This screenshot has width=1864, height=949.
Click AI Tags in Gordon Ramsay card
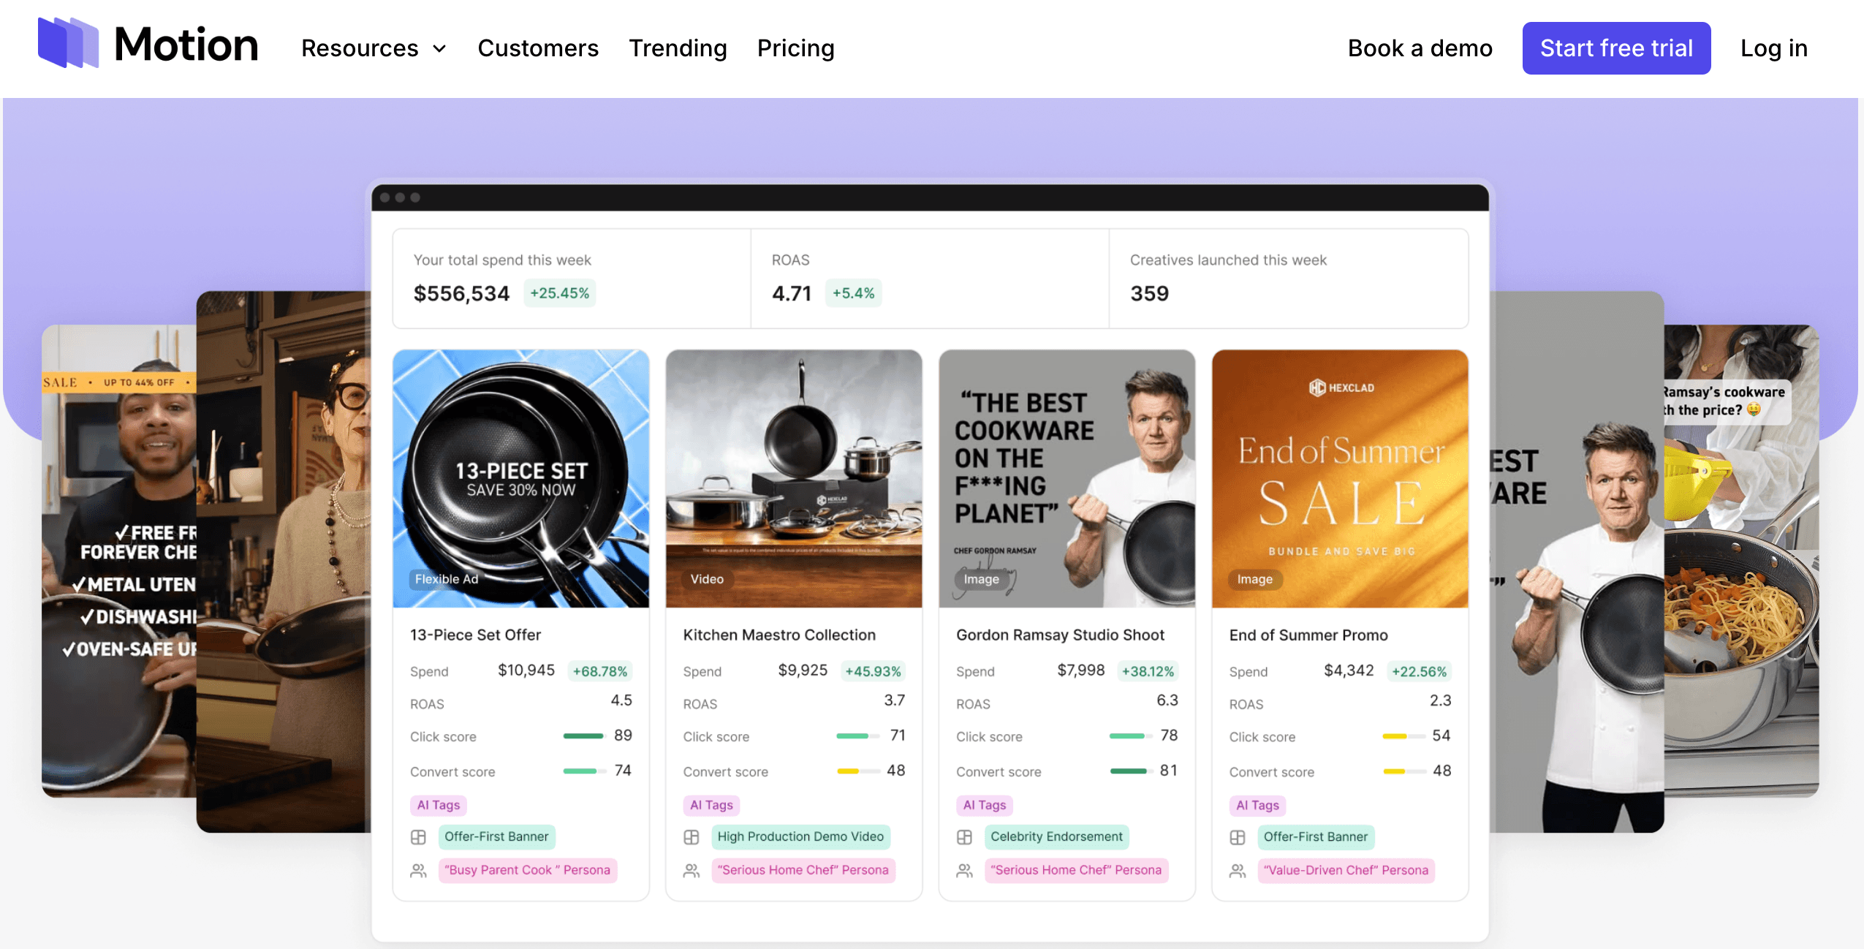pyautogui.click(x=985, y=805)
